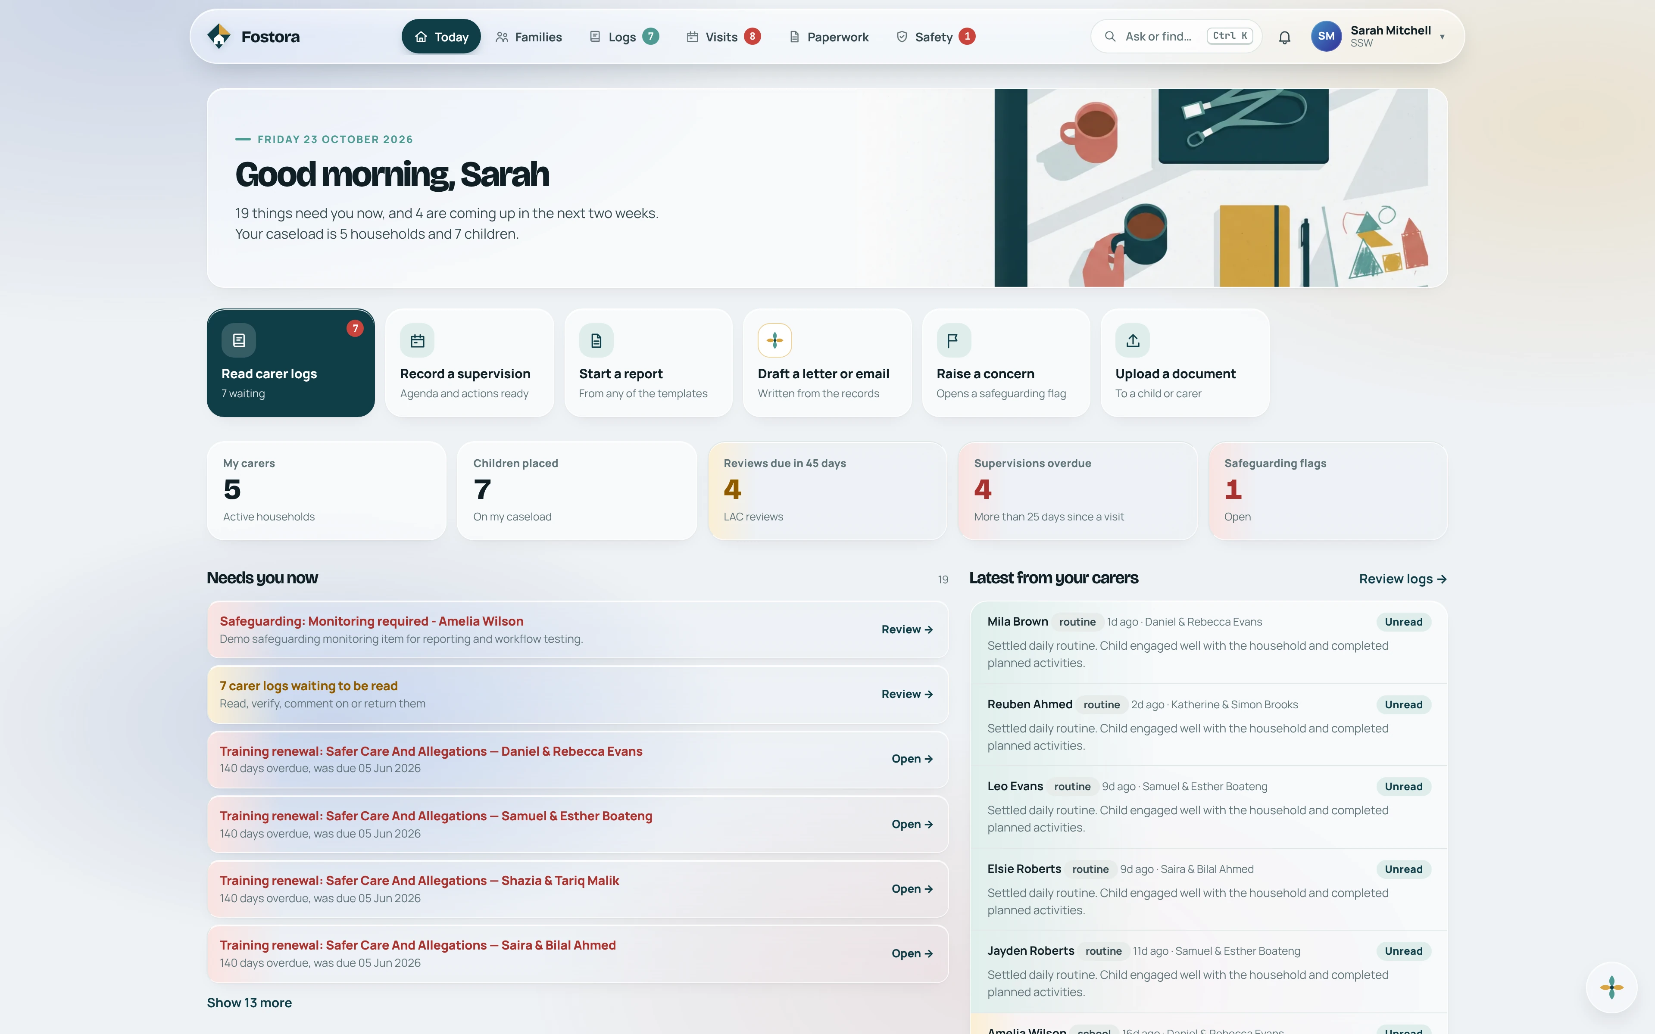Open the Supervisions overdue stat card

tap(1077, 490)
